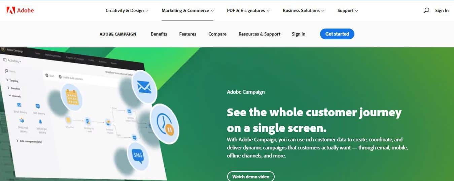Click the large email envelope bubble icon
This screenshot has width=454, height=181.
click(x=144, y=87)
